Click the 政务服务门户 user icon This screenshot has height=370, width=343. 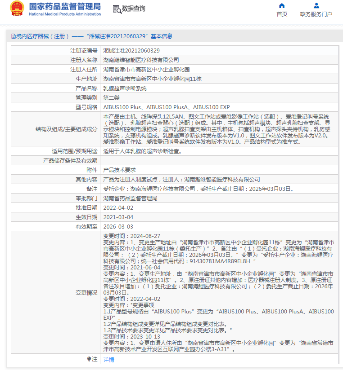click(x=316, y=6)
